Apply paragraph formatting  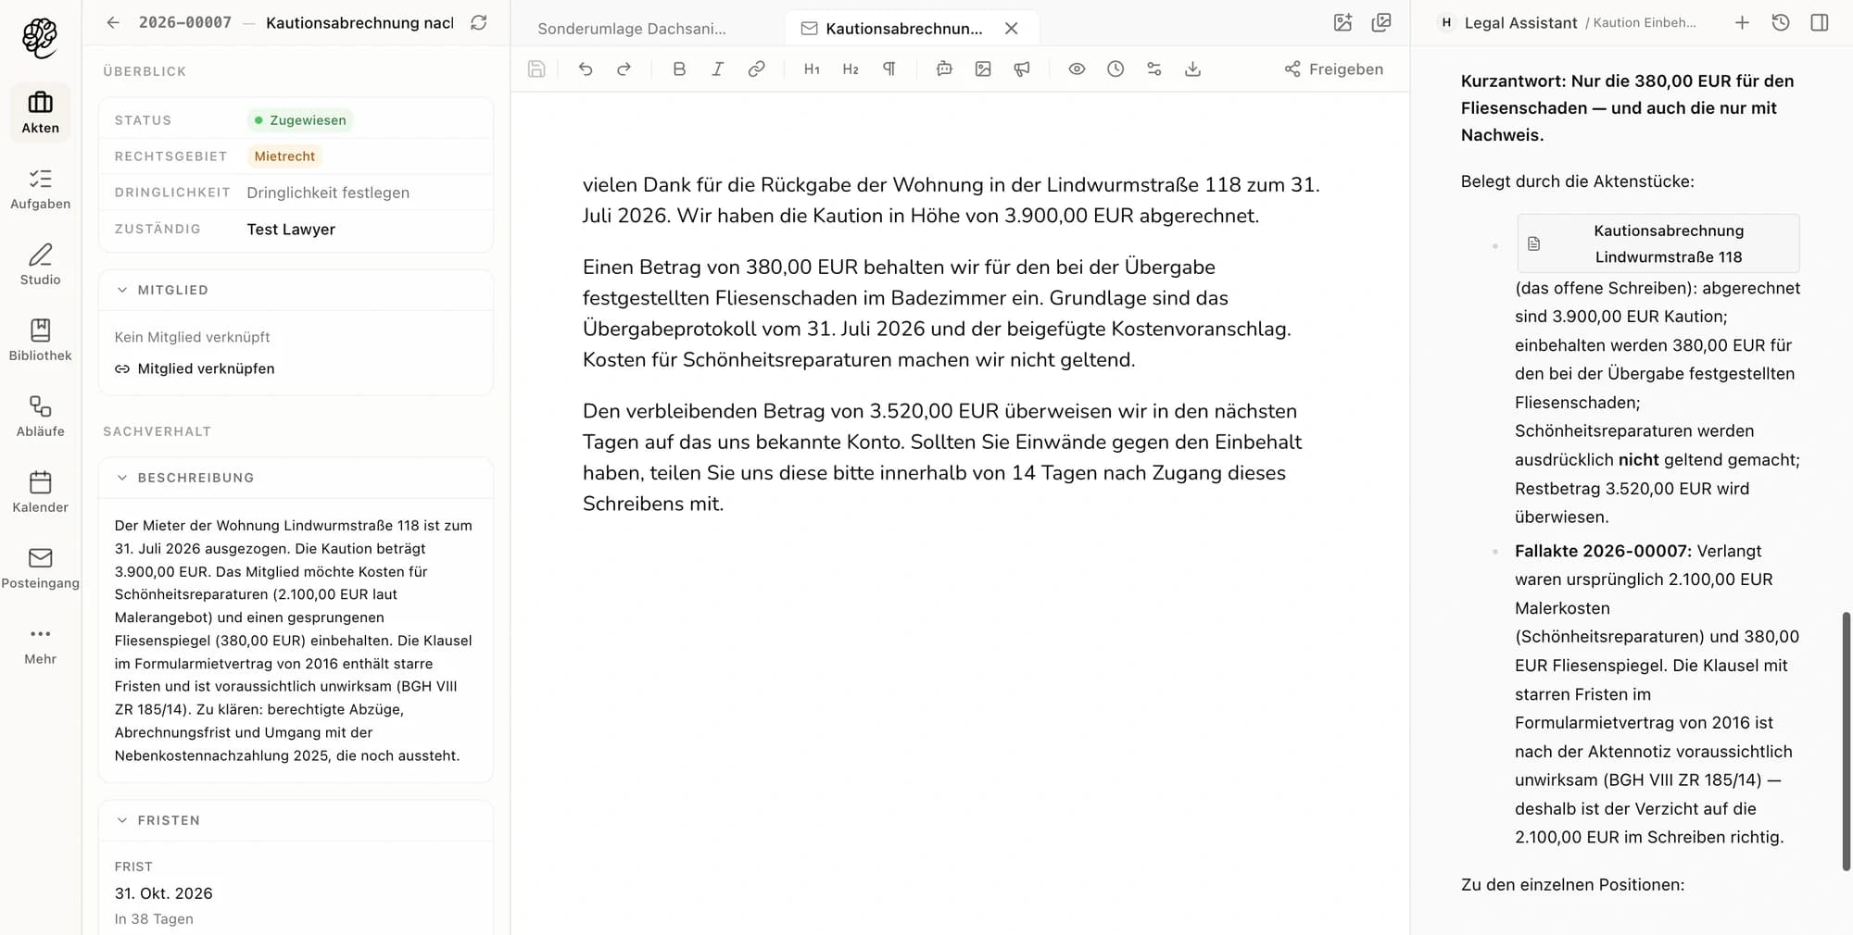(889, 69)
